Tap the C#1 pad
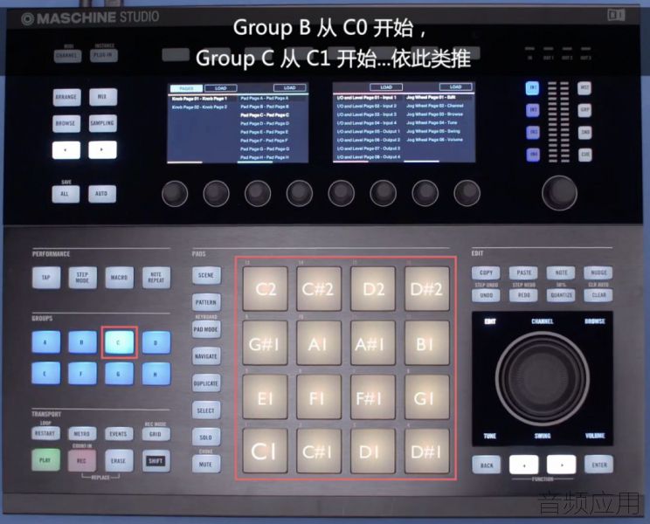The width and height of the screenshot is (650, 524). point(319,451)
